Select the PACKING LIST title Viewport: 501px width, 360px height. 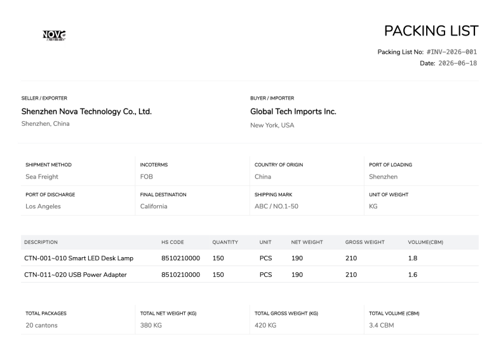click(431, 31)
